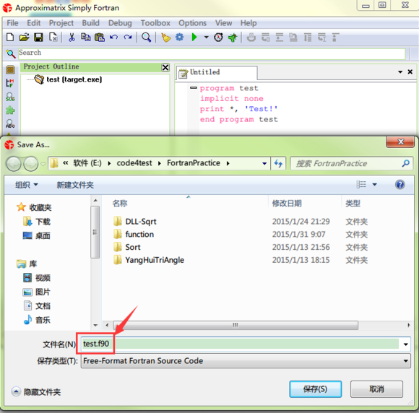This screenshot has width=419, height=413.
Task: Open the Build menu
Action: pyautogui.click(x=90, y=23)
